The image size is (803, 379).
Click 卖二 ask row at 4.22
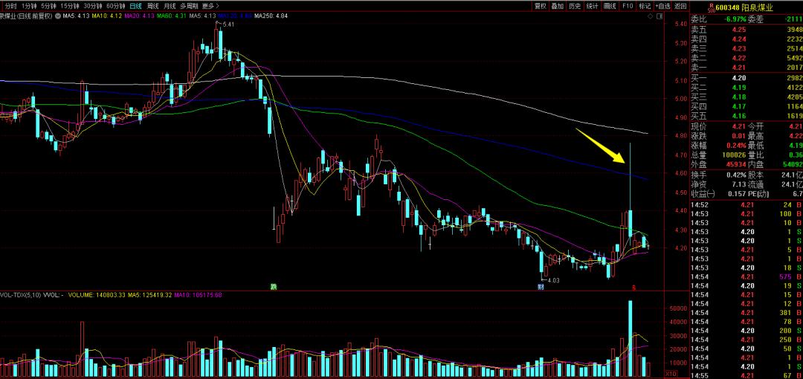pos(746,59)
